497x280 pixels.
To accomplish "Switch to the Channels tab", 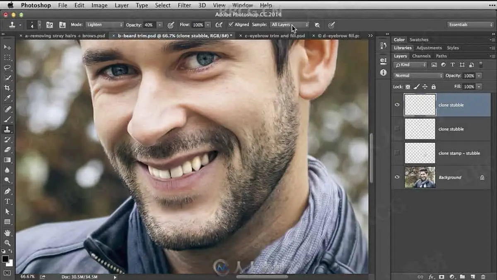I will [421, 56].
